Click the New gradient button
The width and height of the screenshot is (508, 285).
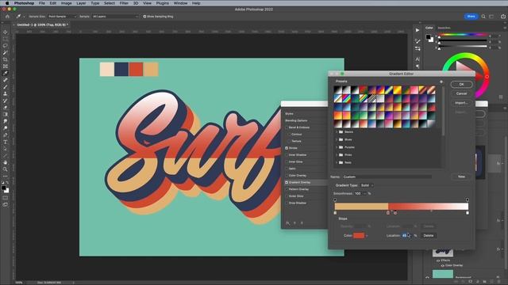(x=461, y=177)
